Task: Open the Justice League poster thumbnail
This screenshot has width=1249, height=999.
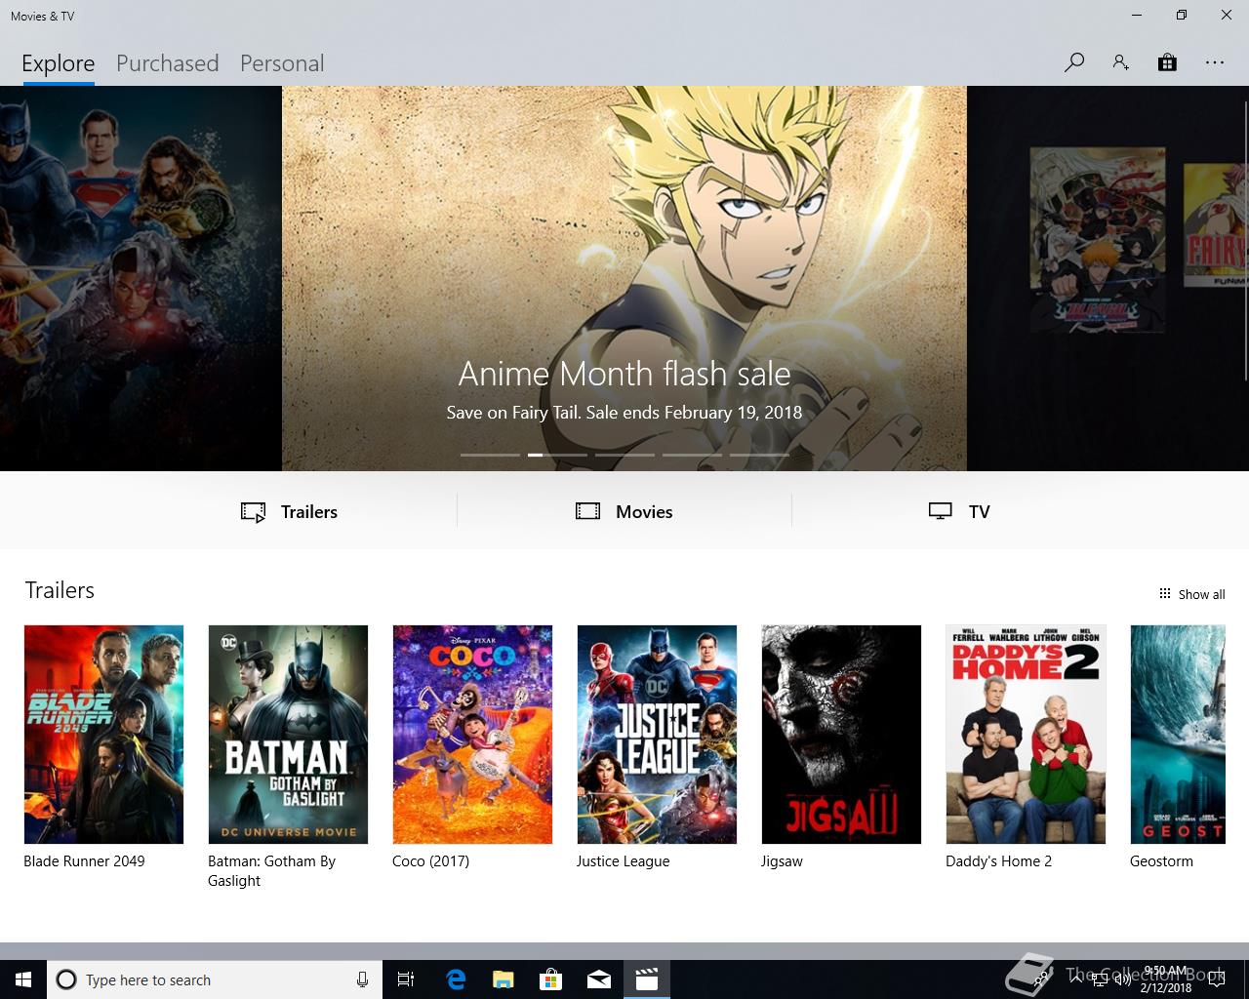Action: pyautogui.click(x=657, y=735)
